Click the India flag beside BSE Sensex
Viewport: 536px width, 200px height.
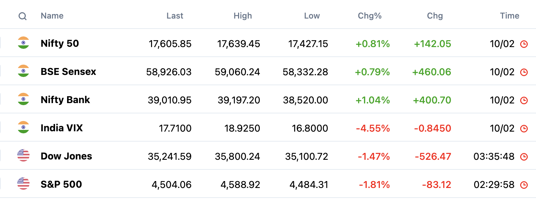[x=23, y=71]
